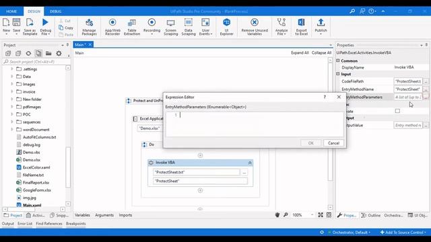
Task: Open Manage Packages
Action: pos(89,27)
